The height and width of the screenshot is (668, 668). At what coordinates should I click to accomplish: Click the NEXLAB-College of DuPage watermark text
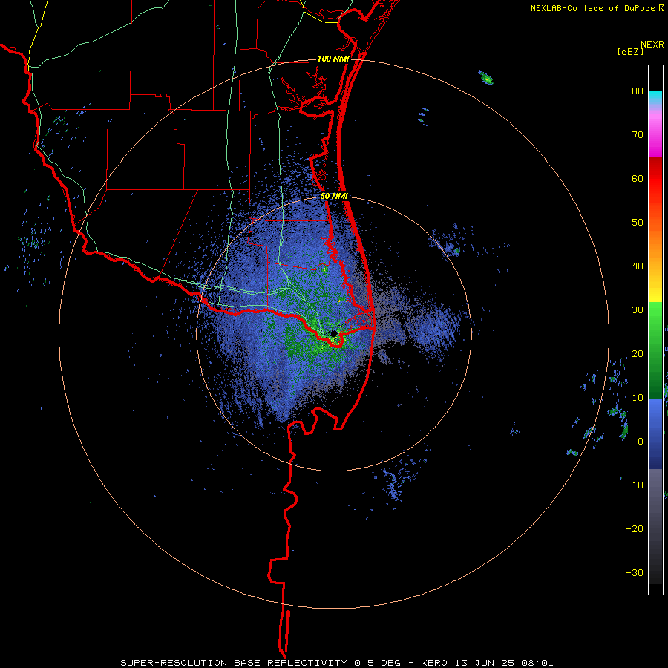594,8
